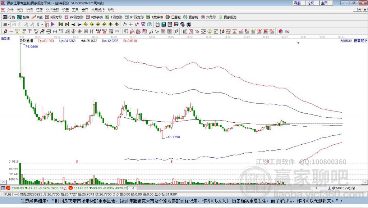Screen dimensions: 368x208
Task: Click the 主页 homepage button
Action: (x=326, y=3)
